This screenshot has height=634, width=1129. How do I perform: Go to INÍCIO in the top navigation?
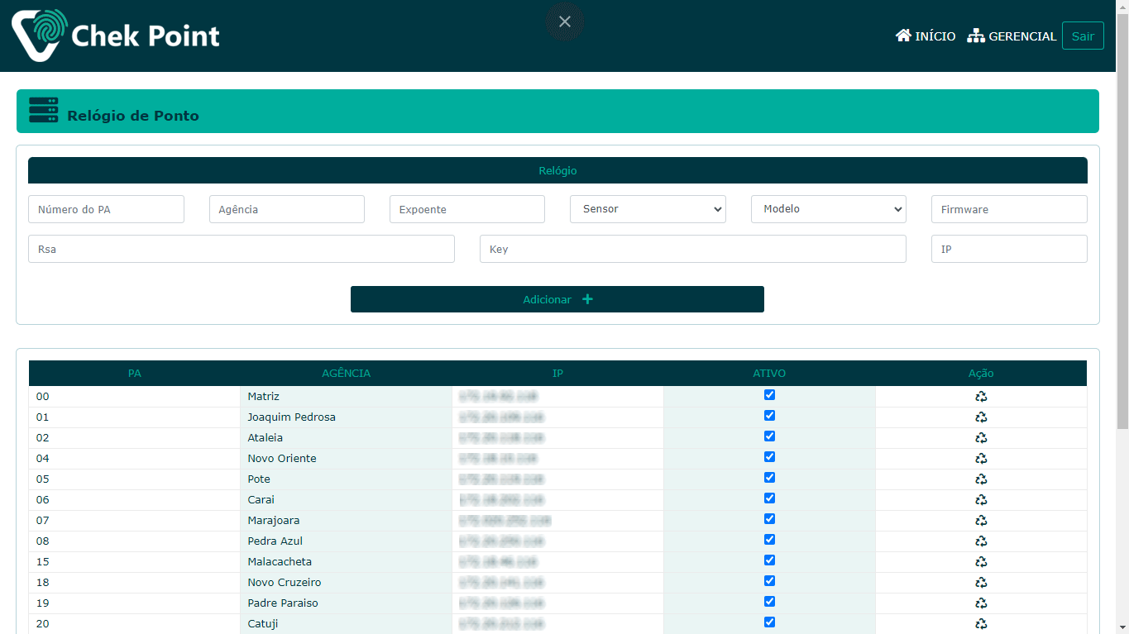pos(926,36)
